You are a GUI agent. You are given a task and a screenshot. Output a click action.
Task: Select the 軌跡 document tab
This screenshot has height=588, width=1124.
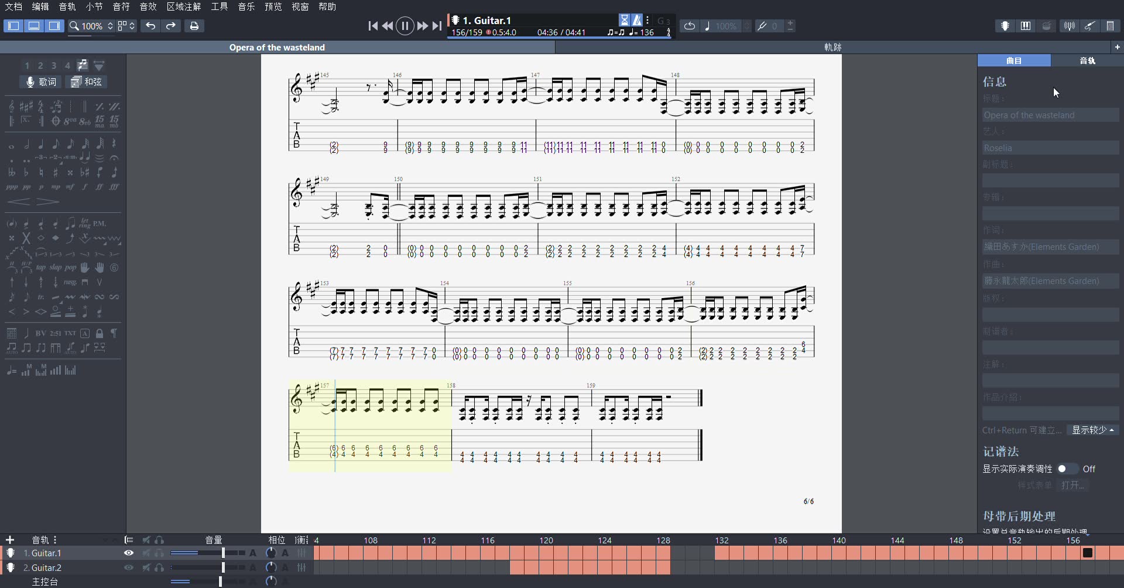click(832, 47)
